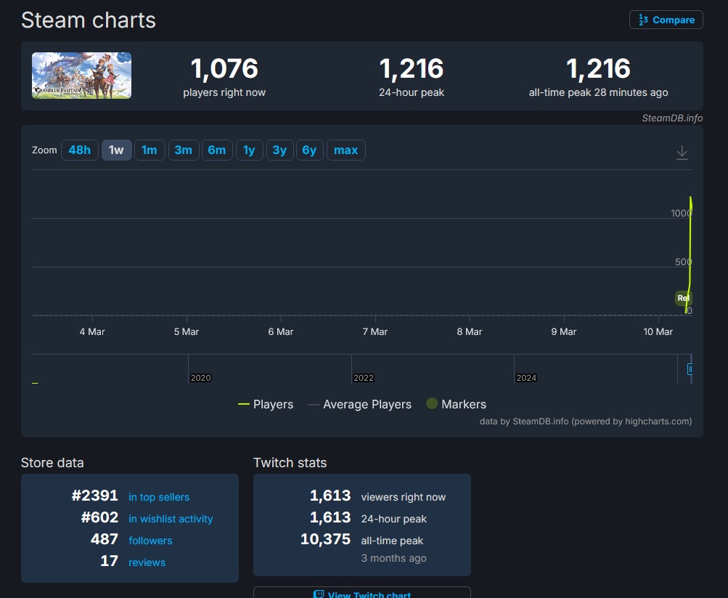
Task: Click the Twitch stats heading
Action: (x=290, y=463)
